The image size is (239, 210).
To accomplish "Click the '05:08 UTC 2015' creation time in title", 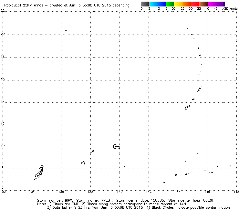I will [97, 5].
